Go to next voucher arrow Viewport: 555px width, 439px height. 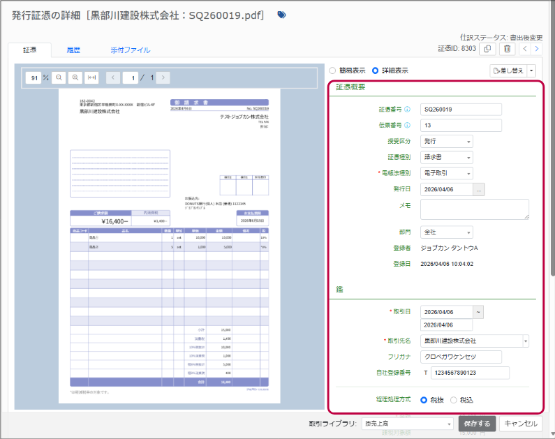537,49
